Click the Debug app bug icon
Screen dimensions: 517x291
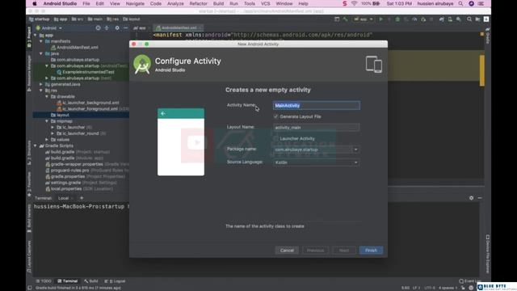coord(397,19)
